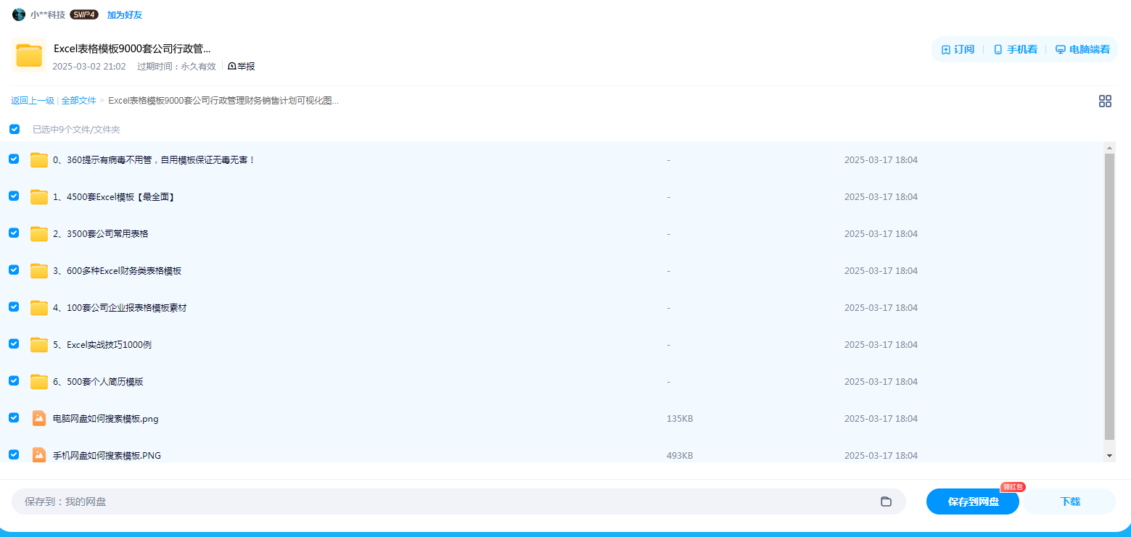Click the 订阅 subscribe icon
Image resolution: width=1131 pixels, height=537 pixels.
(x=946, y=50)
